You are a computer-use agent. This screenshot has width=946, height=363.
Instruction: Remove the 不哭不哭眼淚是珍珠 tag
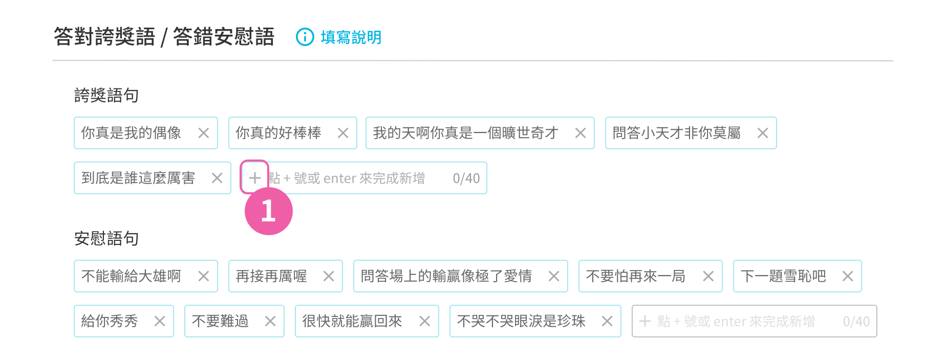pos(607,322)
